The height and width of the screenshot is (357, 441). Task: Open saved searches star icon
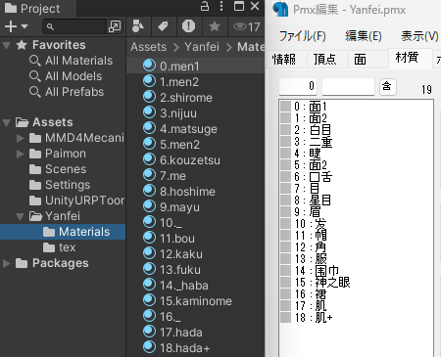(215, 26)
